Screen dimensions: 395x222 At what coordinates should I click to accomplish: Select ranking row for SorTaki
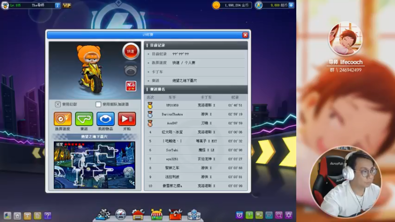click(196, 150)
